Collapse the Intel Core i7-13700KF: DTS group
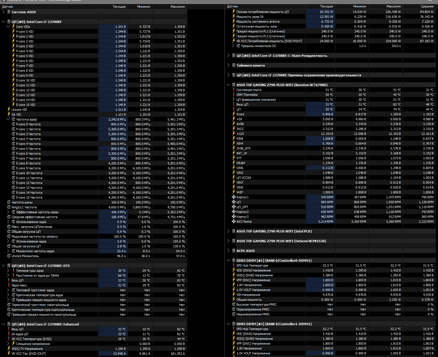Screen dimensions: 438x357 pyautogui.click(x=3, y=266)
